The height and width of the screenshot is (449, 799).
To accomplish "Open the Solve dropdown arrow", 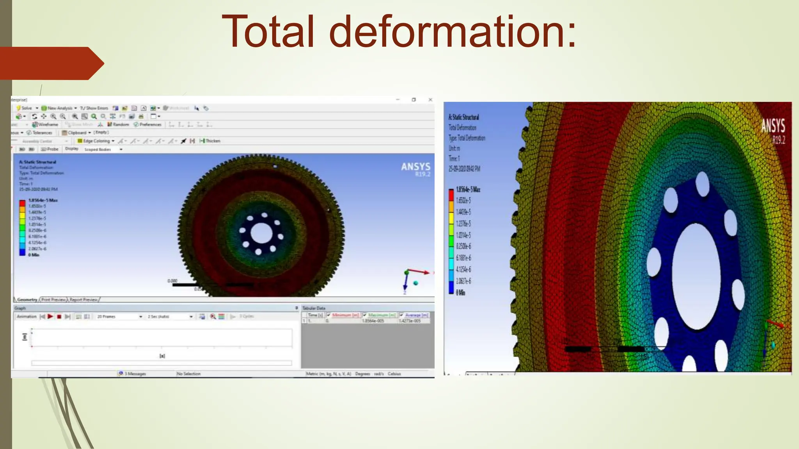I will [x=37, y=108].
